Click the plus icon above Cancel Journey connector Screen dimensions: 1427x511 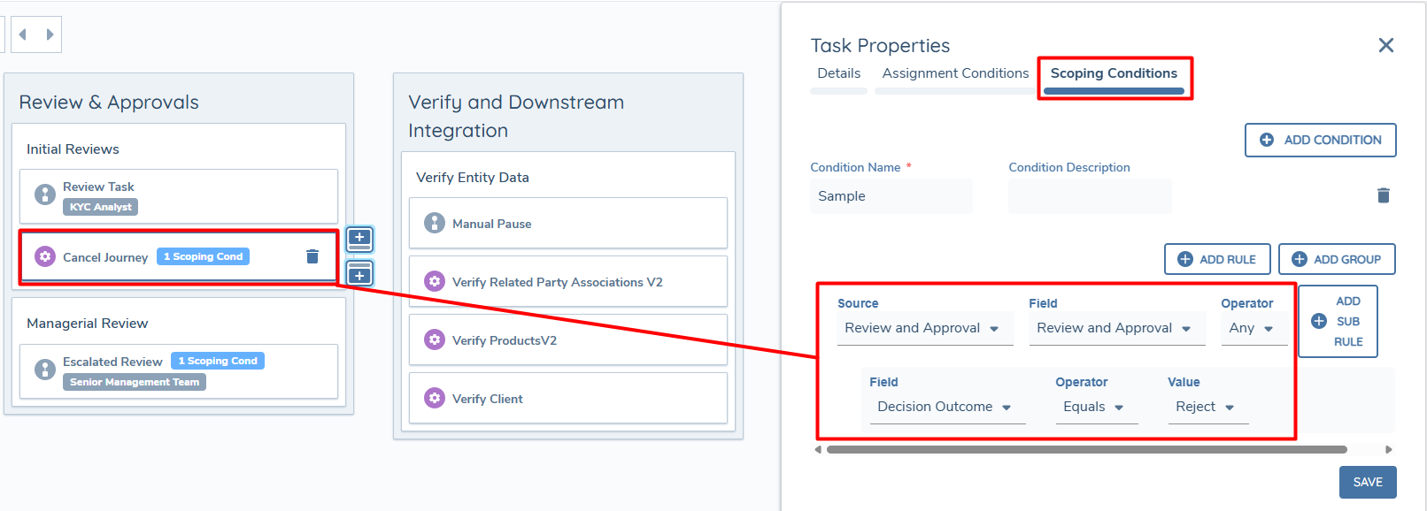tap(359, 238)
